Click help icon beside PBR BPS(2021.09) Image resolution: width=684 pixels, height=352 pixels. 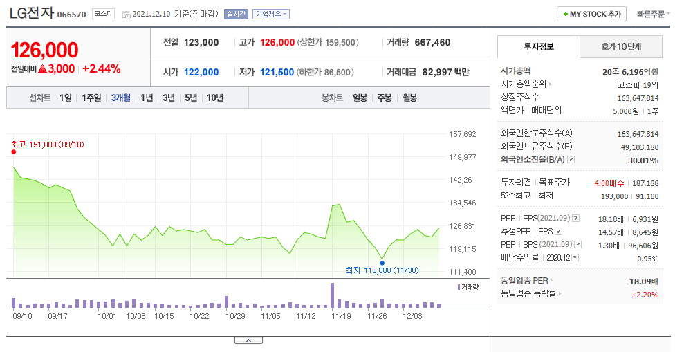pyautogui.click(x=578, y=245)
